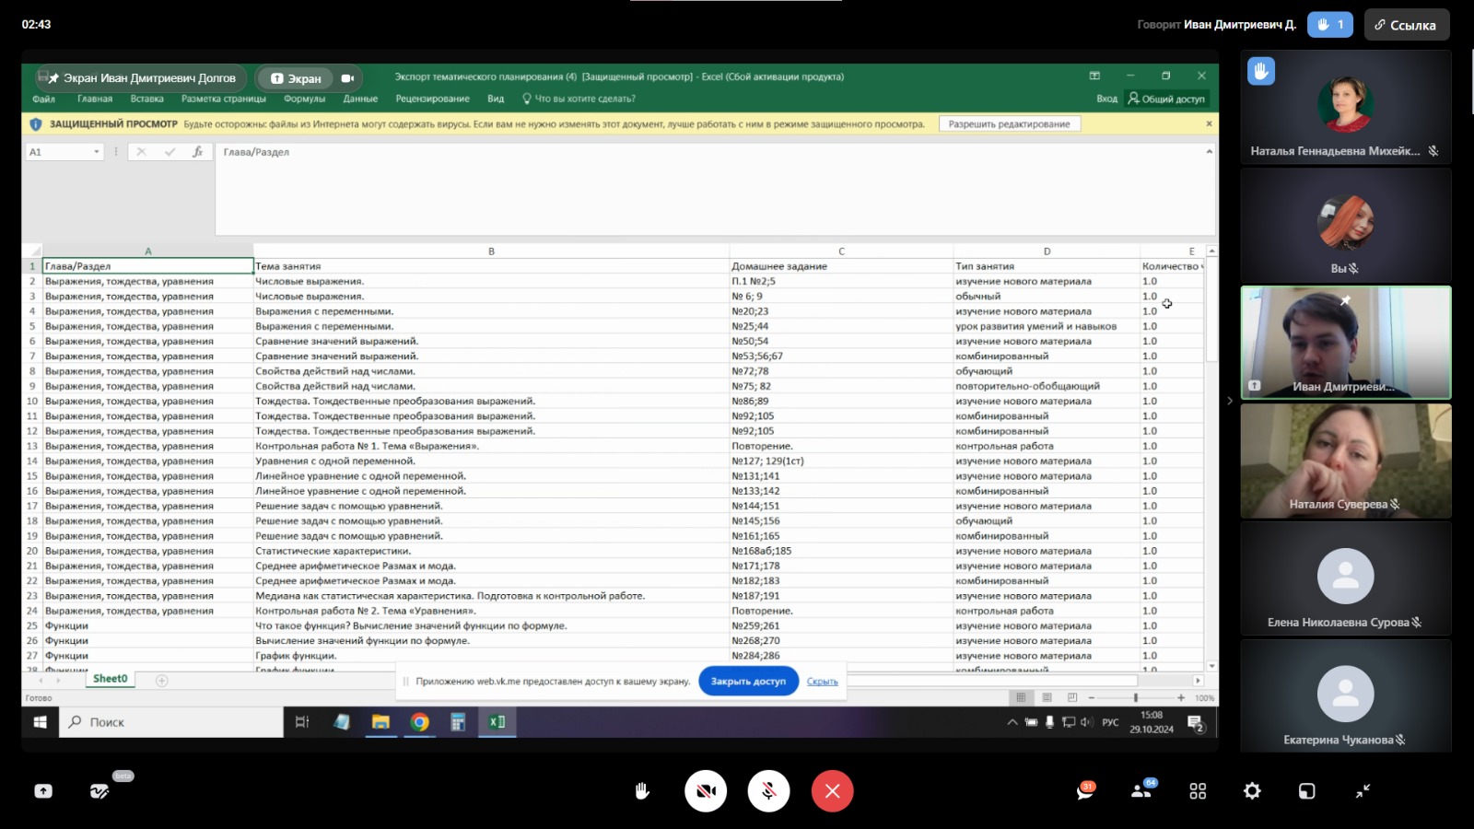Show the participants list
This screenshot has width=1474, height=829.
[x=1141, y=791]
